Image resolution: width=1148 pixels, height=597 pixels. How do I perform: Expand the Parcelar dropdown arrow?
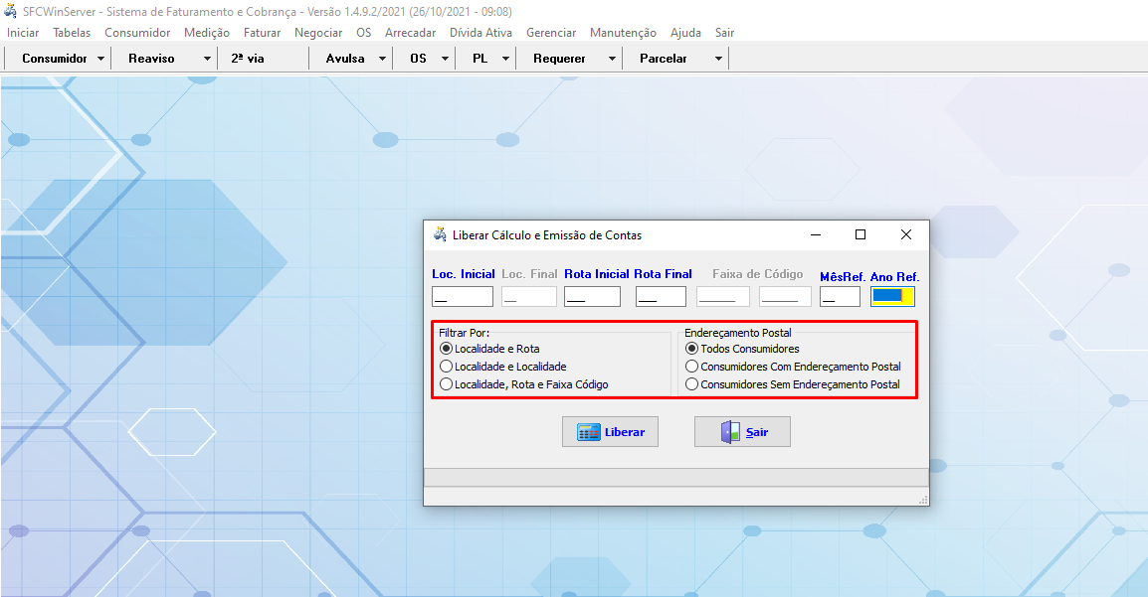[x=718, y=59]
